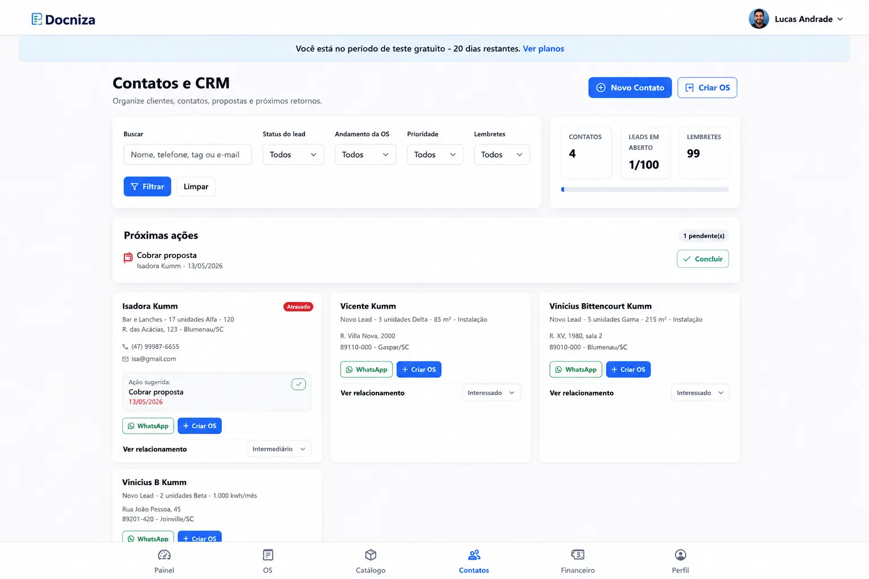Check off the suggested action Cobrar proposta
The width and height of the screenshot is (869, 579).
[299, 384]
